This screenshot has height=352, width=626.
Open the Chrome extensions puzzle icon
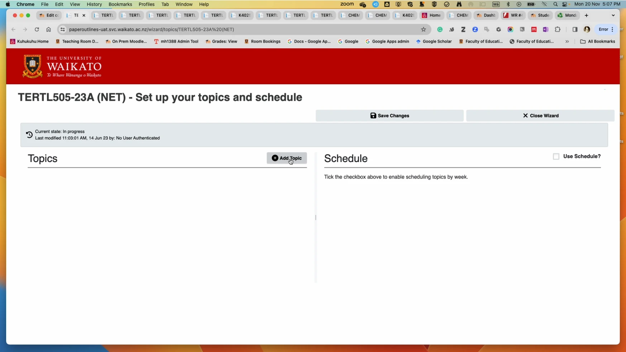tap(558, 29)
